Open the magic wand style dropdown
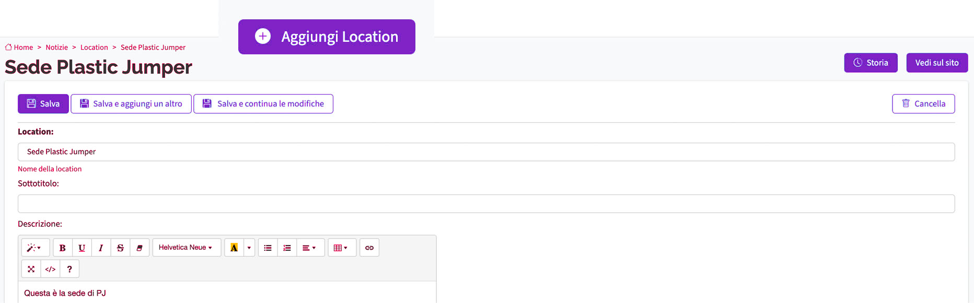The width and height of the screenshot is (974, 303). (35, 248)
